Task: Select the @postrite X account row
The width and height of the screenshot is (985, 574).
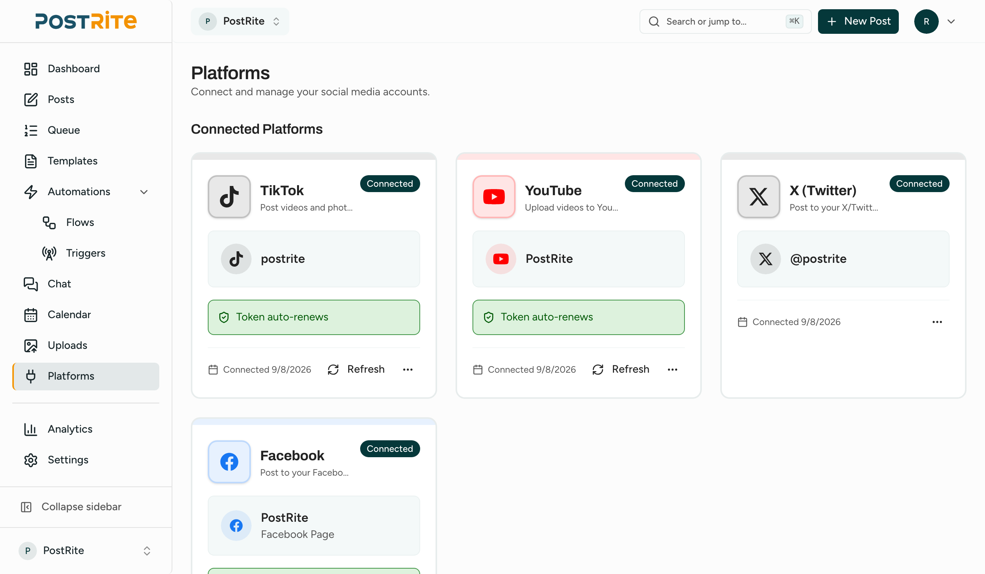Action: coord(843,259)
